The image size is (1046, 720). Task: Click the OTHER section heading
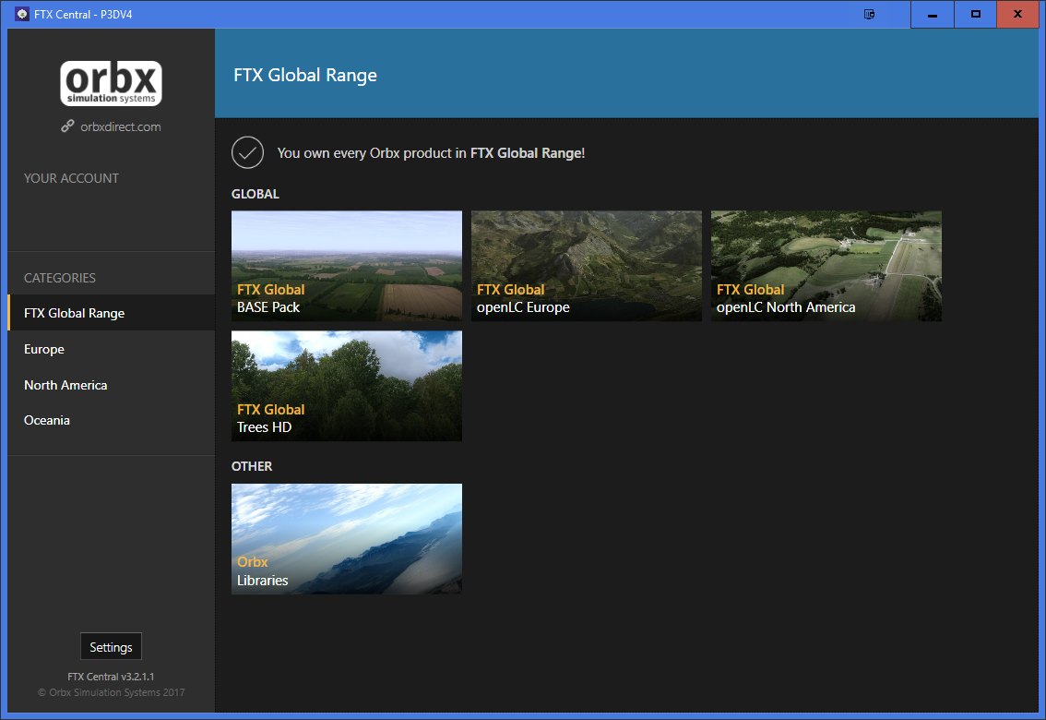coord(252,466)
